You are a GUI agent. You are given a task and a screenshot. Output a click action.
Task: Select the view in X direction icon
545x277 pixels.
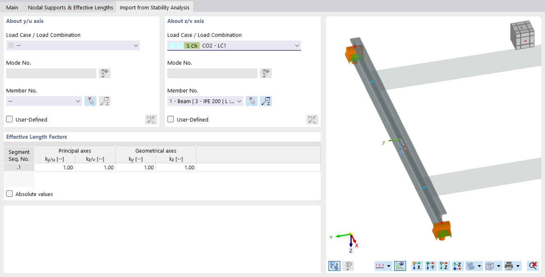point(417,266)
